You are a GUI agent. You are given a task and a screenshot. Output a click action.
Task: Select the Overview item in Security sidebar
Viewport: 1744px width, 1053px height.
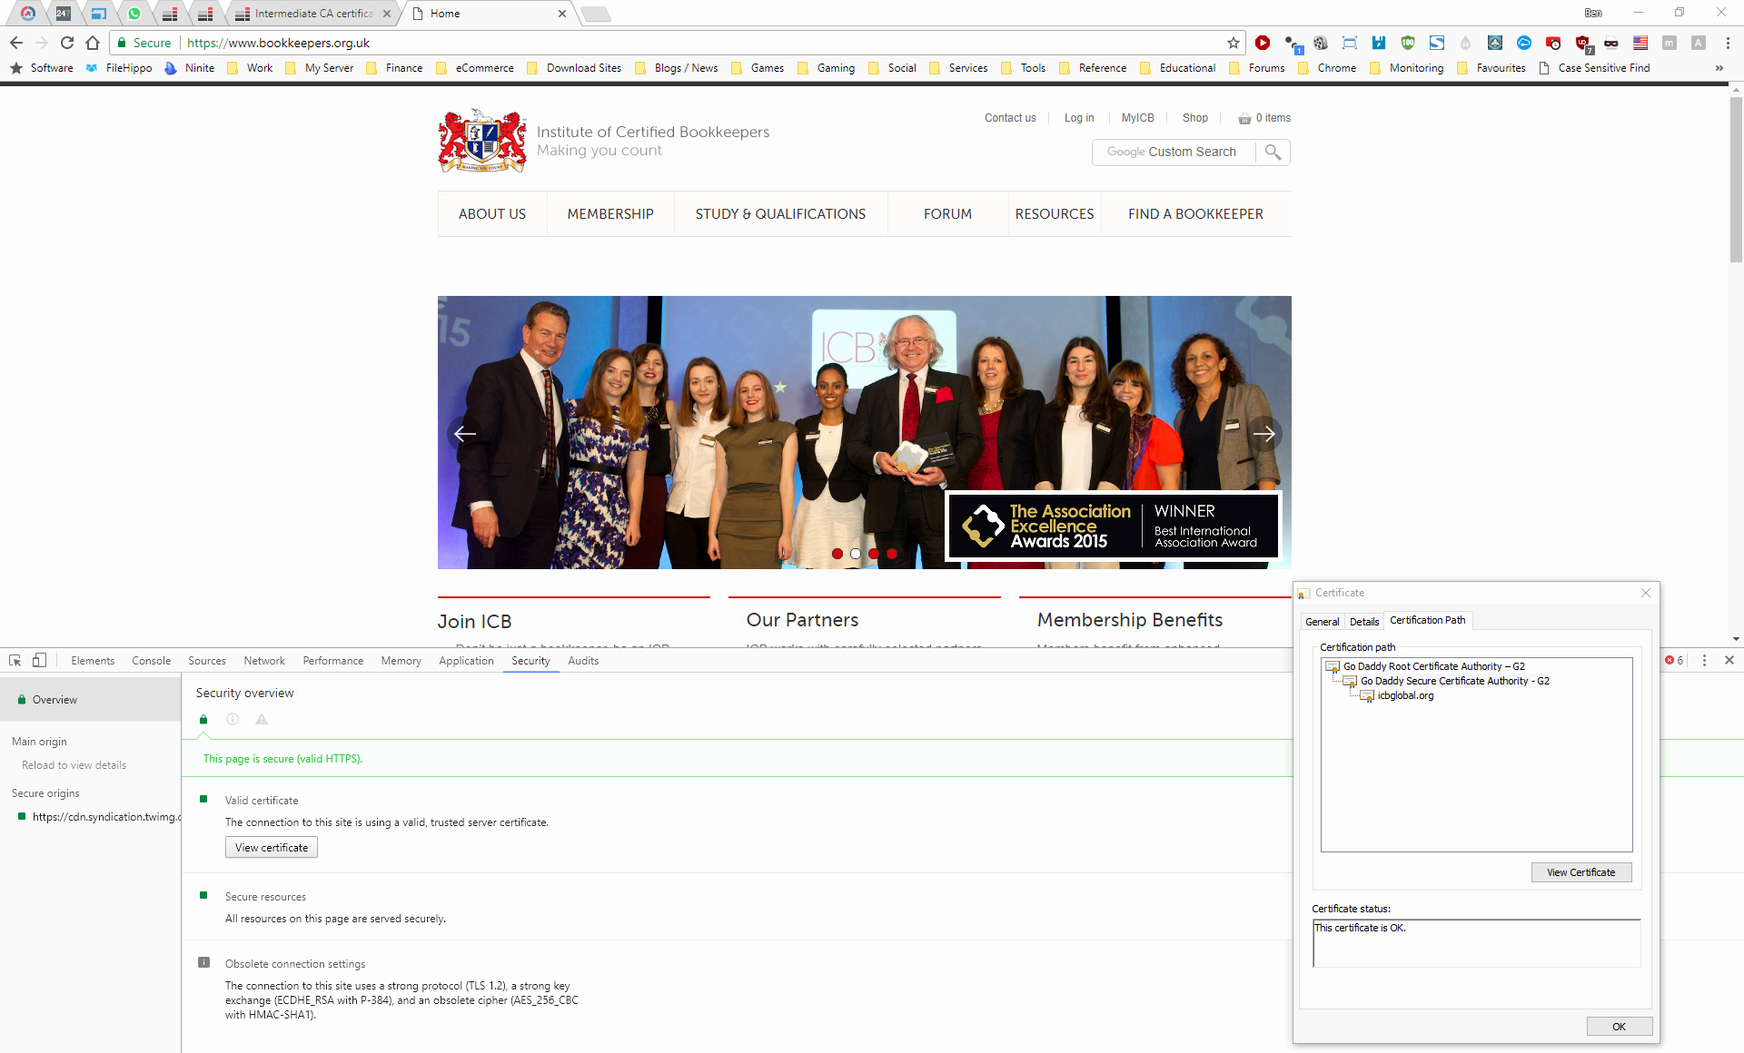pyautogui.click(x=90, y=700)
